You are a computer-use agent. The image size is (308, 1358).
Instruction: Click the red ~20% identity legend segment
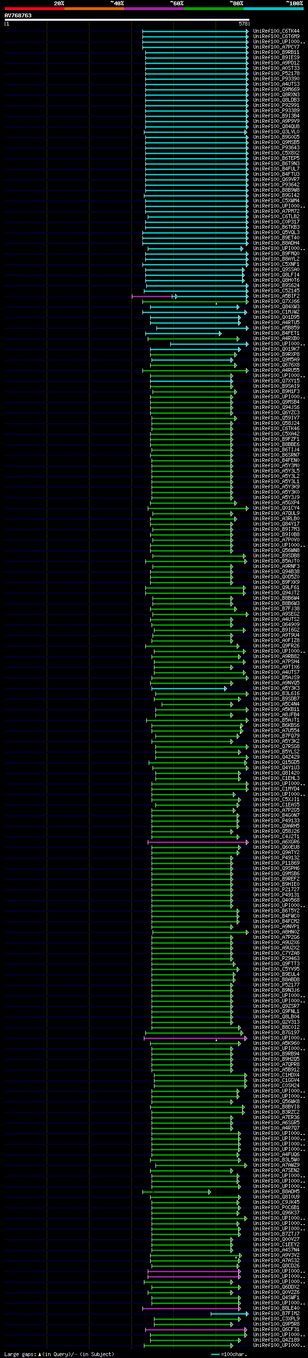point(34,9)
